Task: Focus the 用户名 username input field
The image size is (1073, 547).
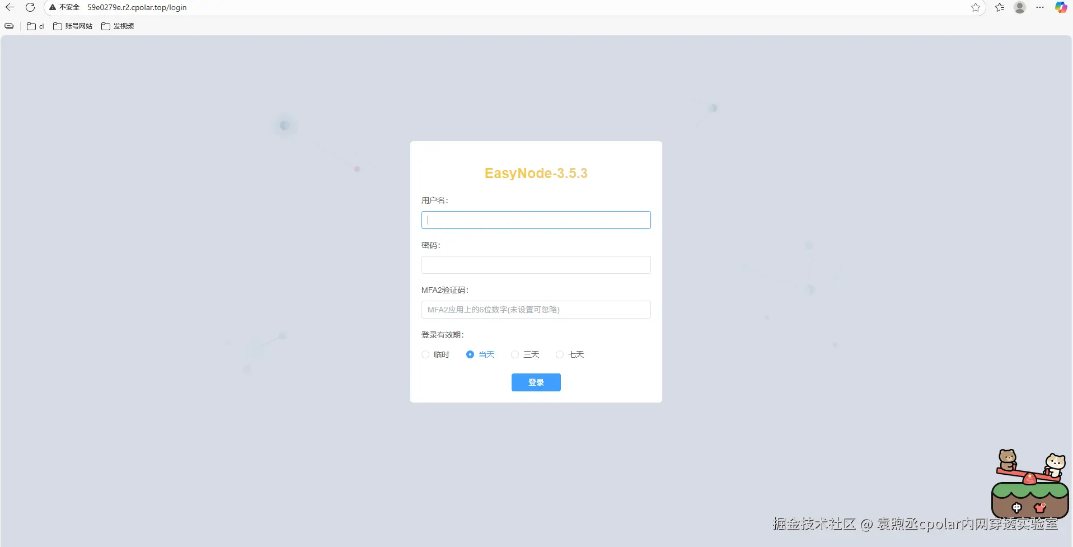Action: (536, 220)
